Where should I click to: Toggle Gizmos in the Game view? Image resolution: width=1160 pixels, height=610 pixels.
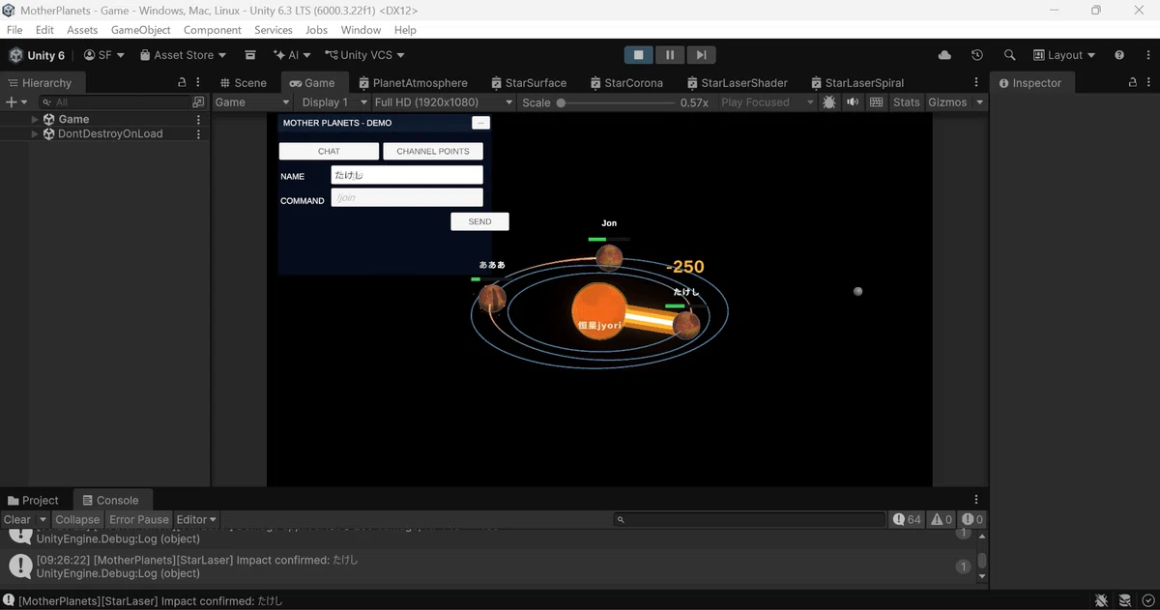click(x=947, y=102)
